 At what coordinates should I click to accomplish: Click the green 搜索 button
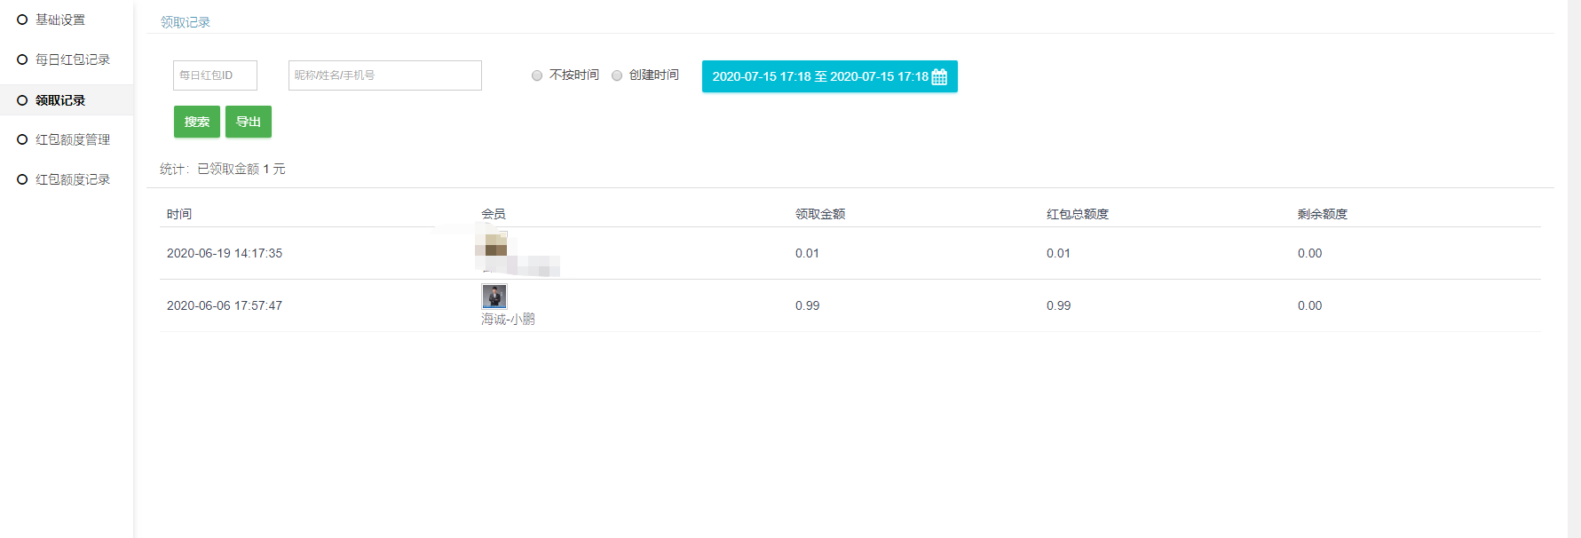click(x=197, y=122)
